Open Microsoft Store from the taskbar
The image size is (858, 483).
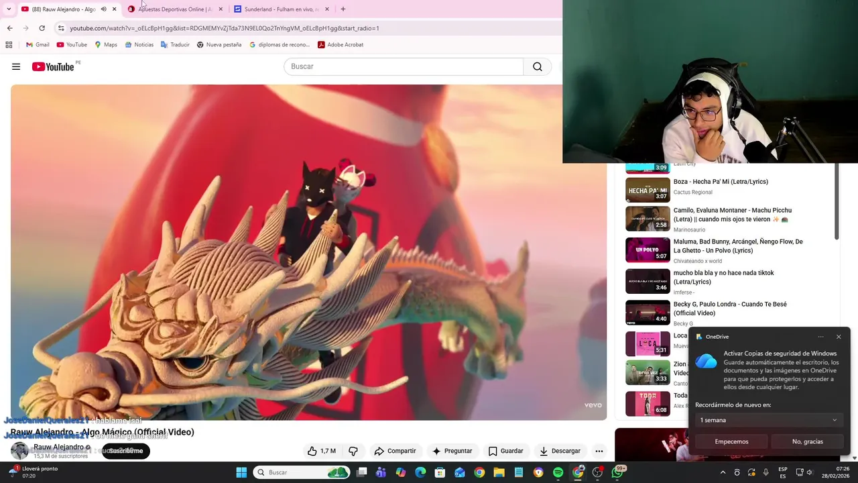[440, 472]
